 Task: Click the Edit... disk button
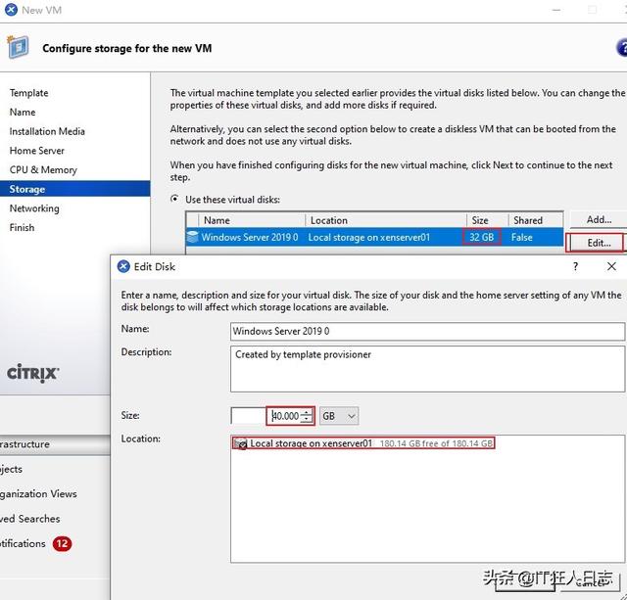(x=597, y=242)
